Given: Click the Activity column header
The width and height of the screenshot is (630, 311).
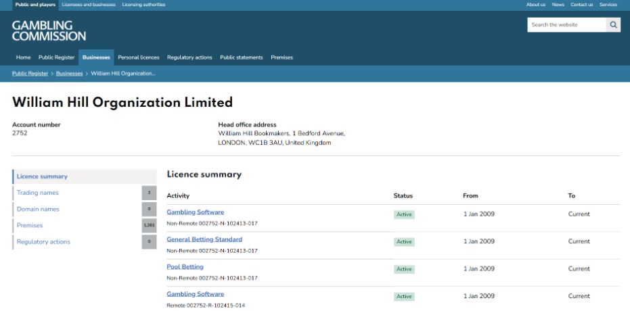Looking at the screenshot, I should [178, 196].
